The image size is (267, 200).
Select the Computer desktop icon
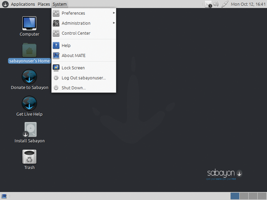[x=29, y=23]
